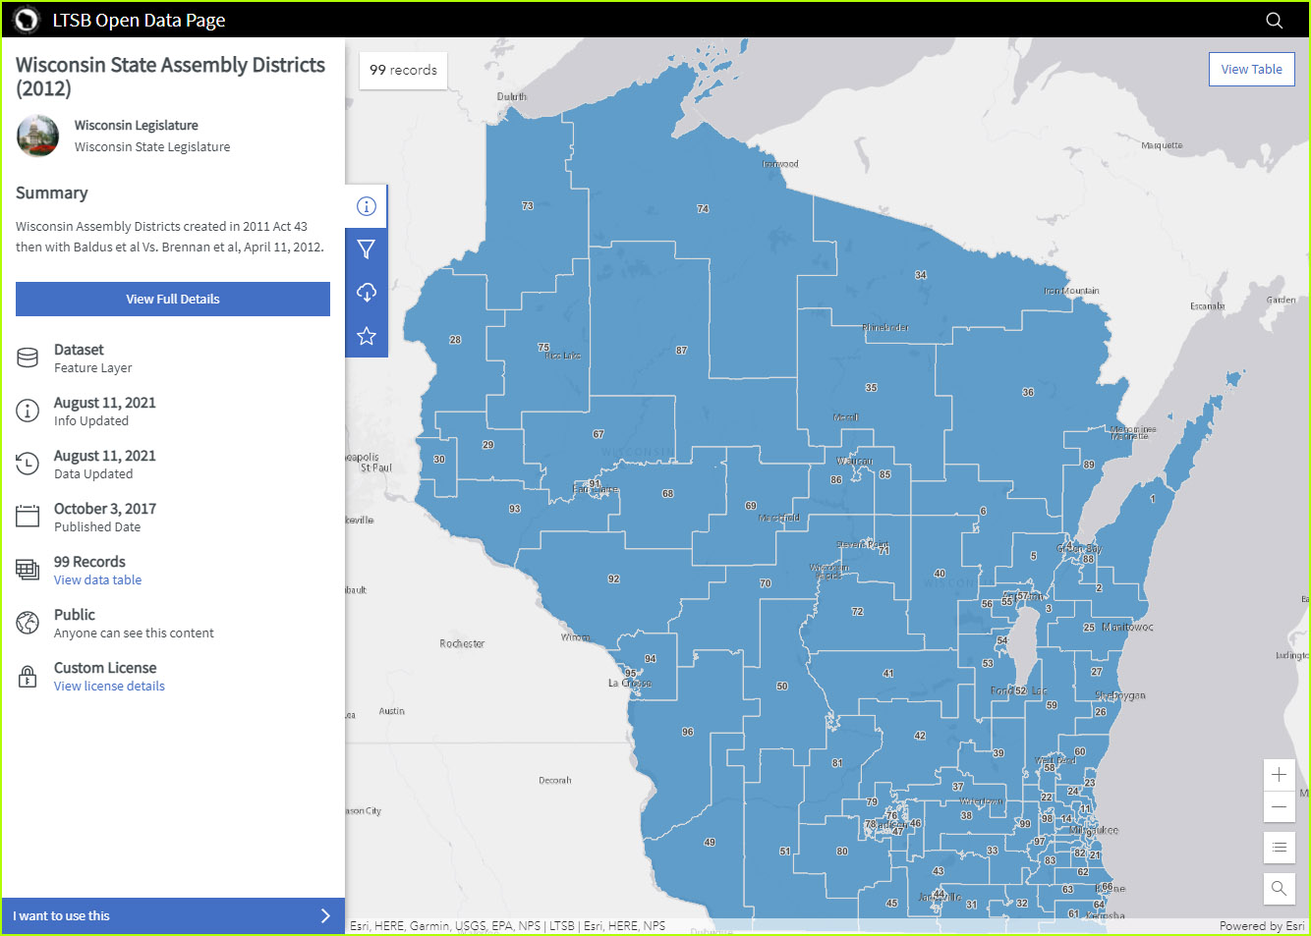This screenshot has width=1311, height=936.
Task: Zoom out using the minus icon
Action: (1279, 806)
